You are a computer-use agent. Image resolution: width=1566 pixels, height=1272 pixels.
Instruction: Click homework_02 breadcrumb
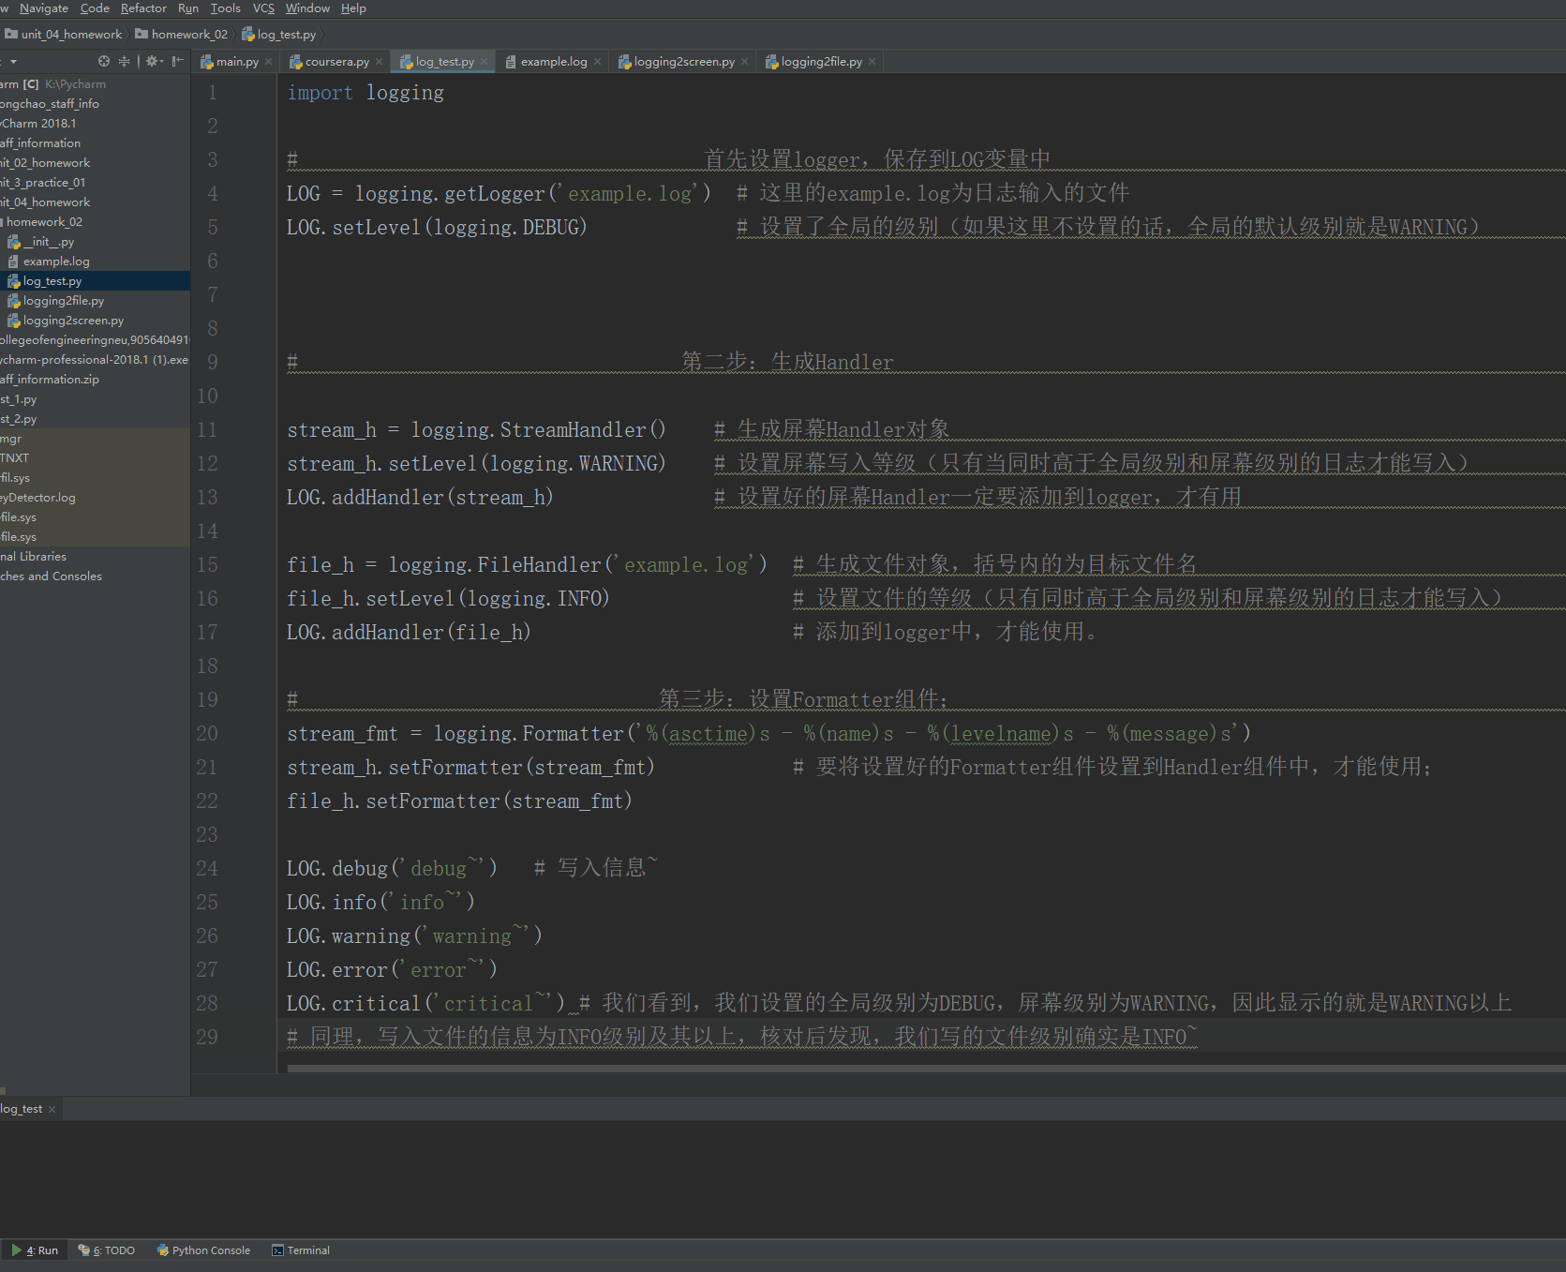(182, 35)
